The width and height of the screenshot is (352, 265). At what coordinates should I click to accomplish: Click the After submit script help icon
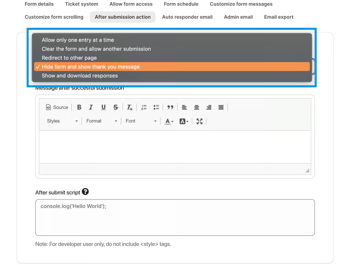click(85, 192)
